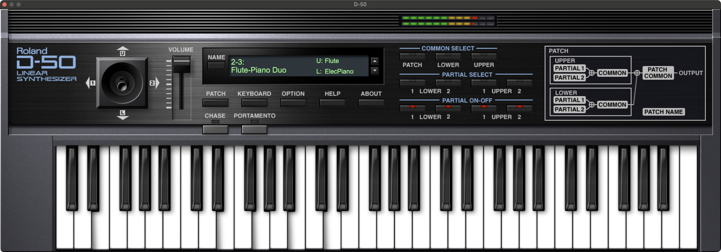Select Upper partial 2 in Partial Select

(x=519, y=82)
